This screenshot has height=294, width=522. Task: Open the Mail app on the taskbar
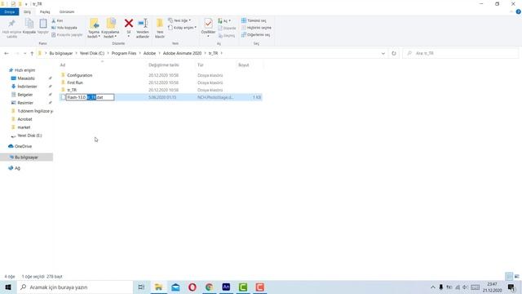[175, 287]
